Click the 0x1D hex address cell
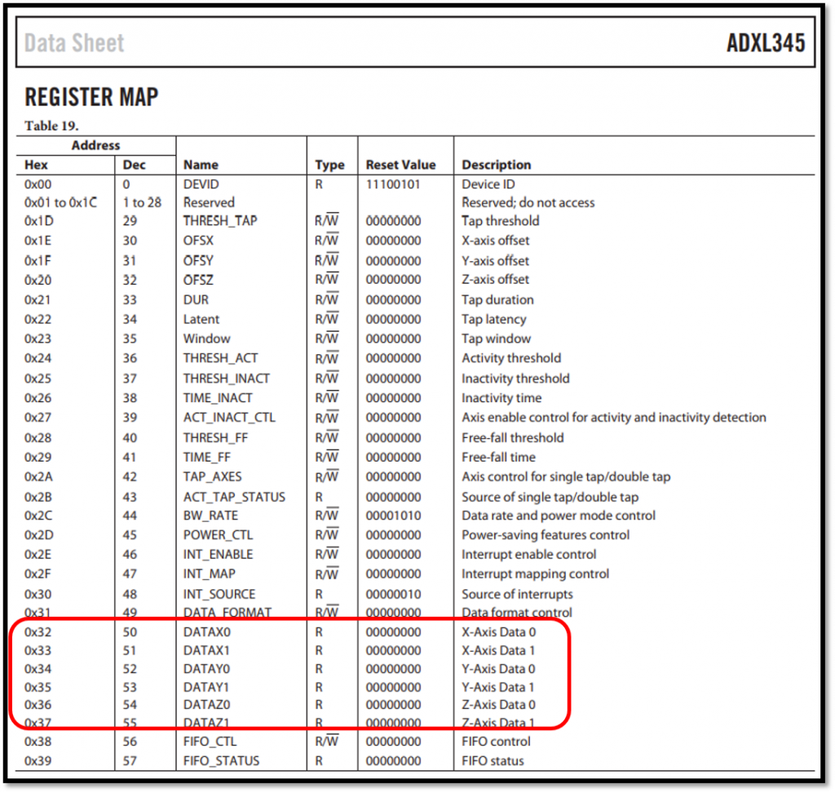 (x=39, y=220)
